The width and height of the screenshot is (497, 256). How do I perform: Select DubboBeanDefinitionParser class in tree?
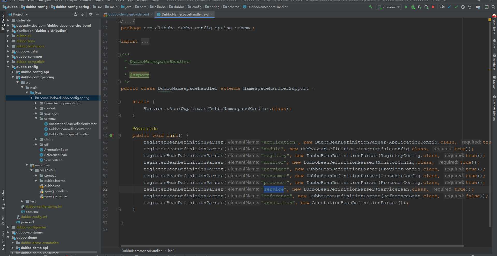pos(67,129)
